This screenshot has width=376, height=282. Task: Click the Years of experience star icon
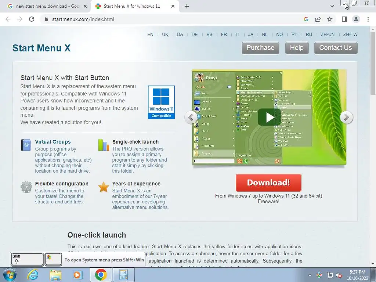point(104,187)
